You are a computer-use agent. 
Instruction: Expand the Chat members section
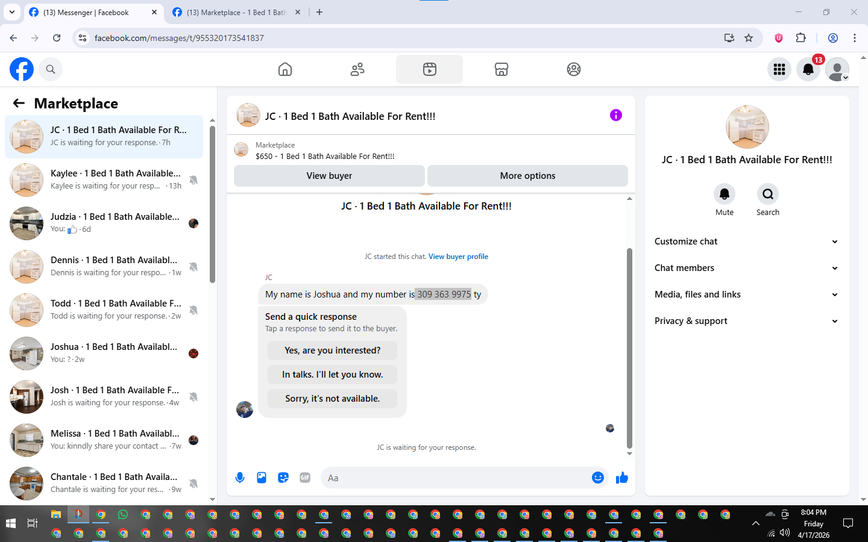[747, 268]
